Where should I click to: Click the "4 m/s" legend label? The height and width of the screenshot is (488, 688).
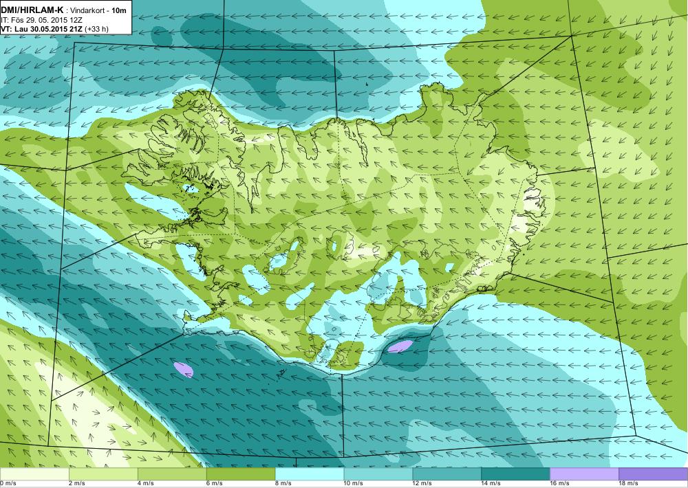(x=146, y=484)
